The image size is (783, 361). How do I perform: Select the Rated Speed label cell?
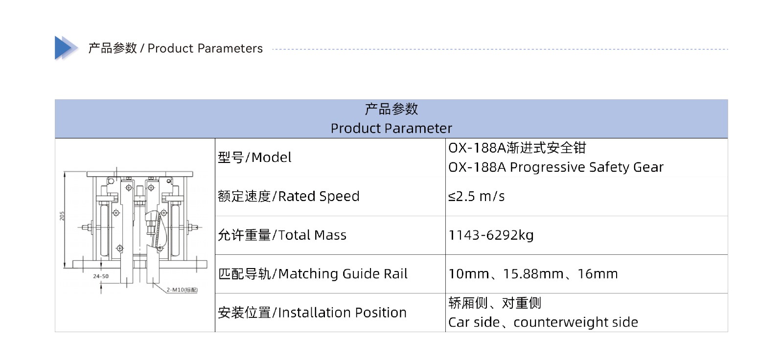330,196
